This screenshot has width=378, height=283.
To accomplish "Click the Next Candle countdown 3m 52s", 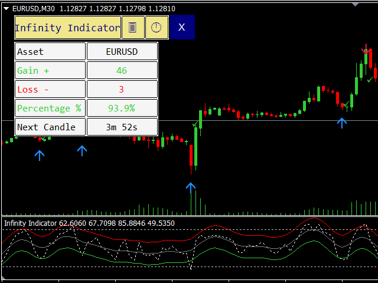I will (122, 127).
